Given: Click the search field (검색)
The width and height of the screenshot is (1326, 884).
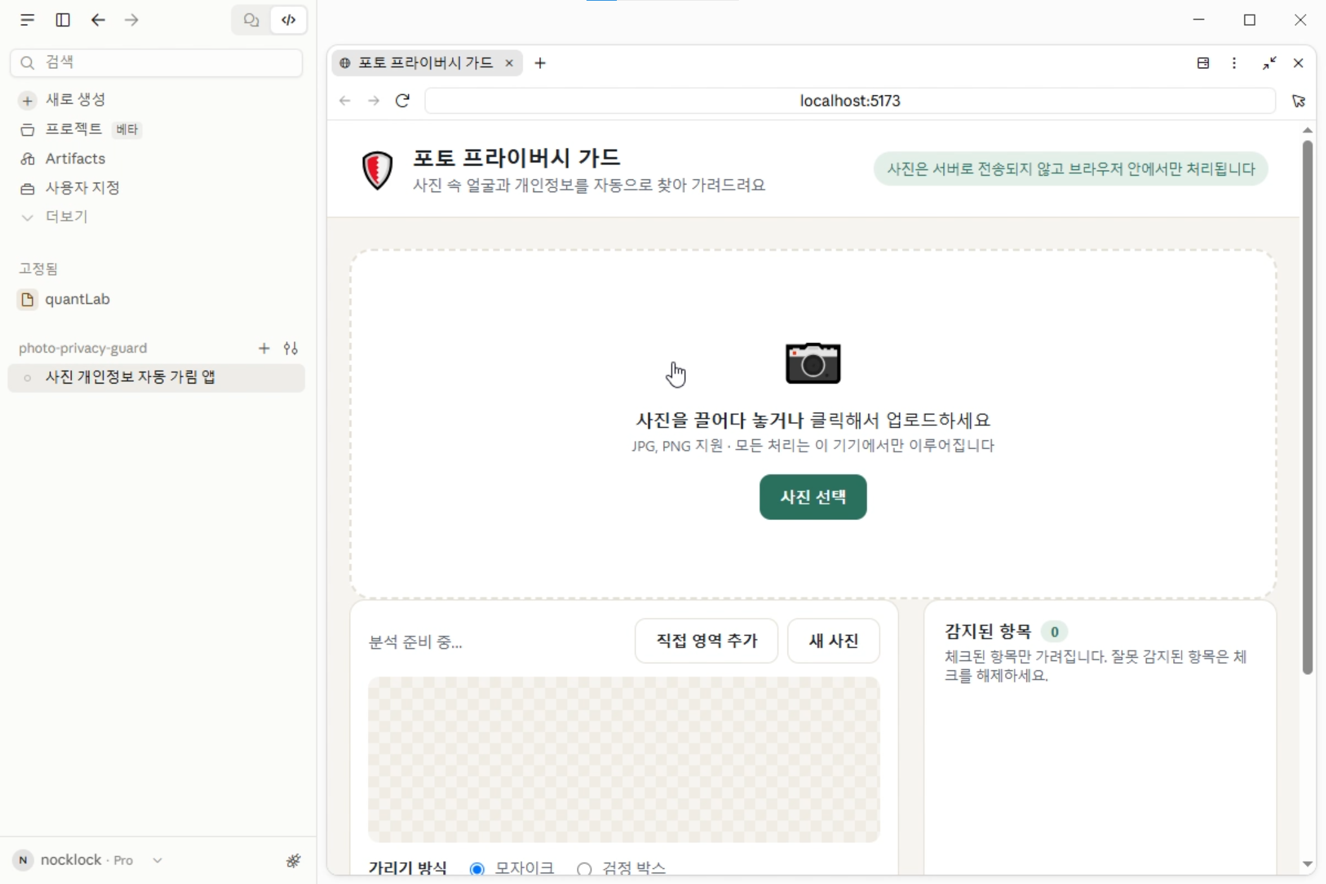Looking at the screenshot, I should pos(156,63).
